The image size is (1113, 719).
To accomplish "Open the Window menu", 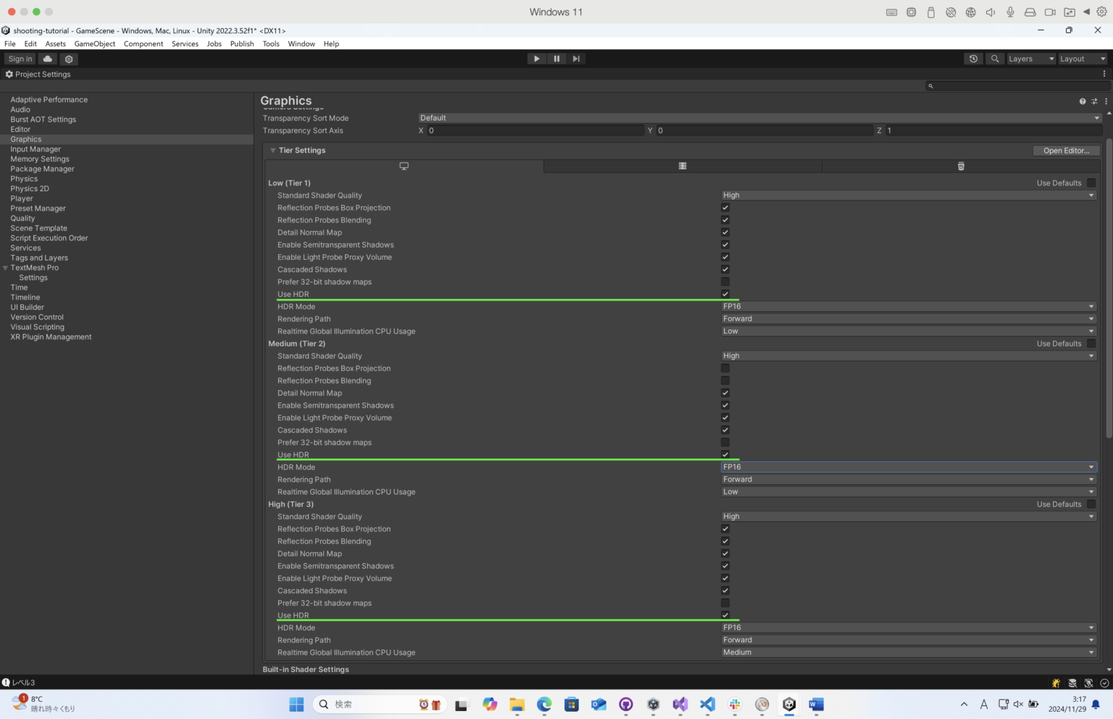I will 301,43.
